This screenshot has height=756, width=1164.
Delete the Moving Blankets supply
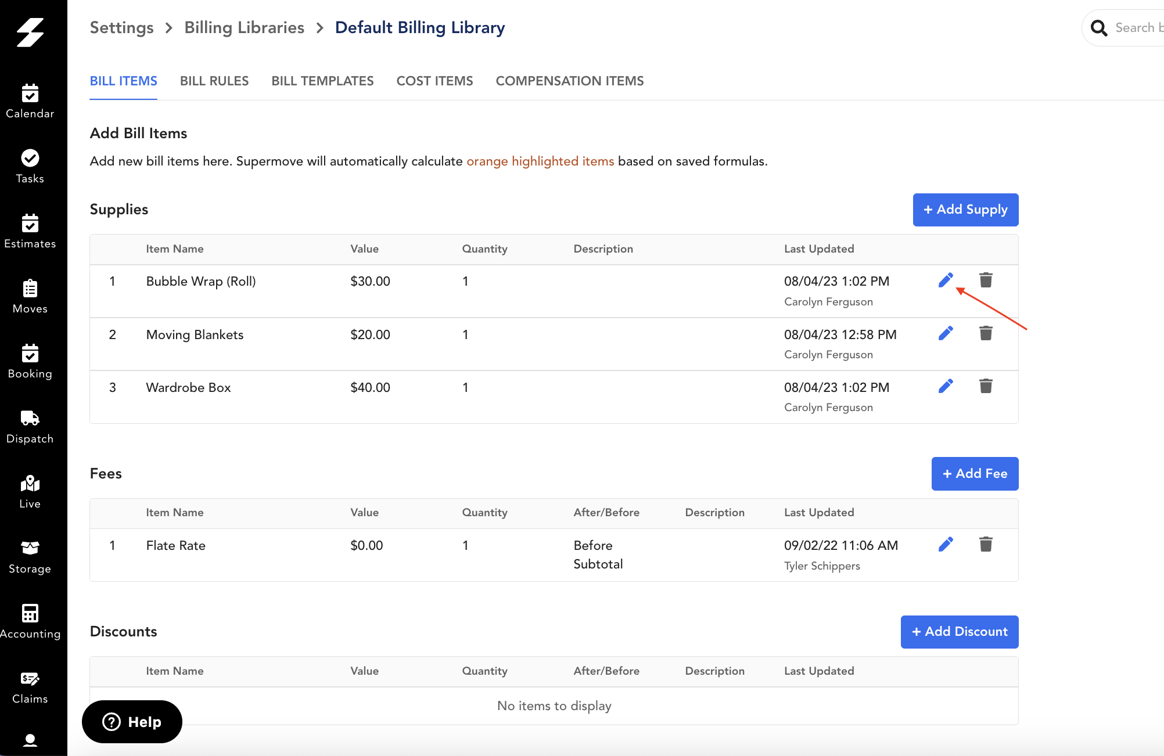coord(986,333)
